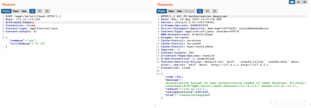The width and height of the screenshot is (311, 108).
Task: Click the '"utilCmdArgs":"-c id"' JSON line
Action: tap(27, 44)
